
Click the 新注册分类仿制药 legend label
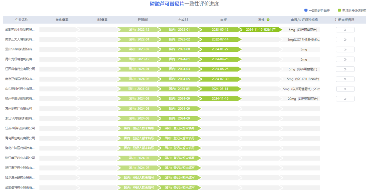(354, 10)
